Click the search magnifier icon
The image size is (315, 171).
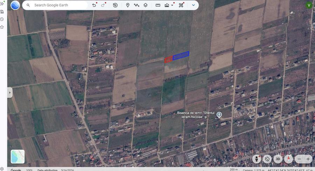(28, 5)
